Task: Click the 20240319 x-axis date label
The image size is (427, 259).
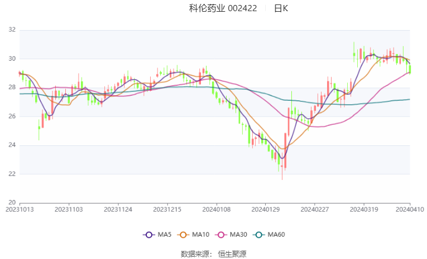Action: [364, 209]
